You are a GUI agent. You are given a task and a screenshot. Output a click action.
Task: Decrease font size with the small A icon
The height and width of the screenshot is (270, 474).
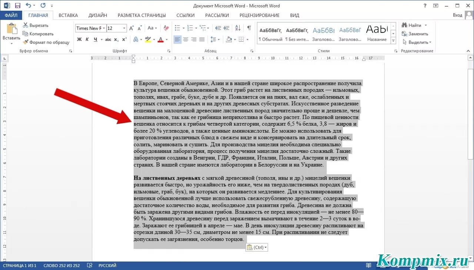click(x=140, y=28)
